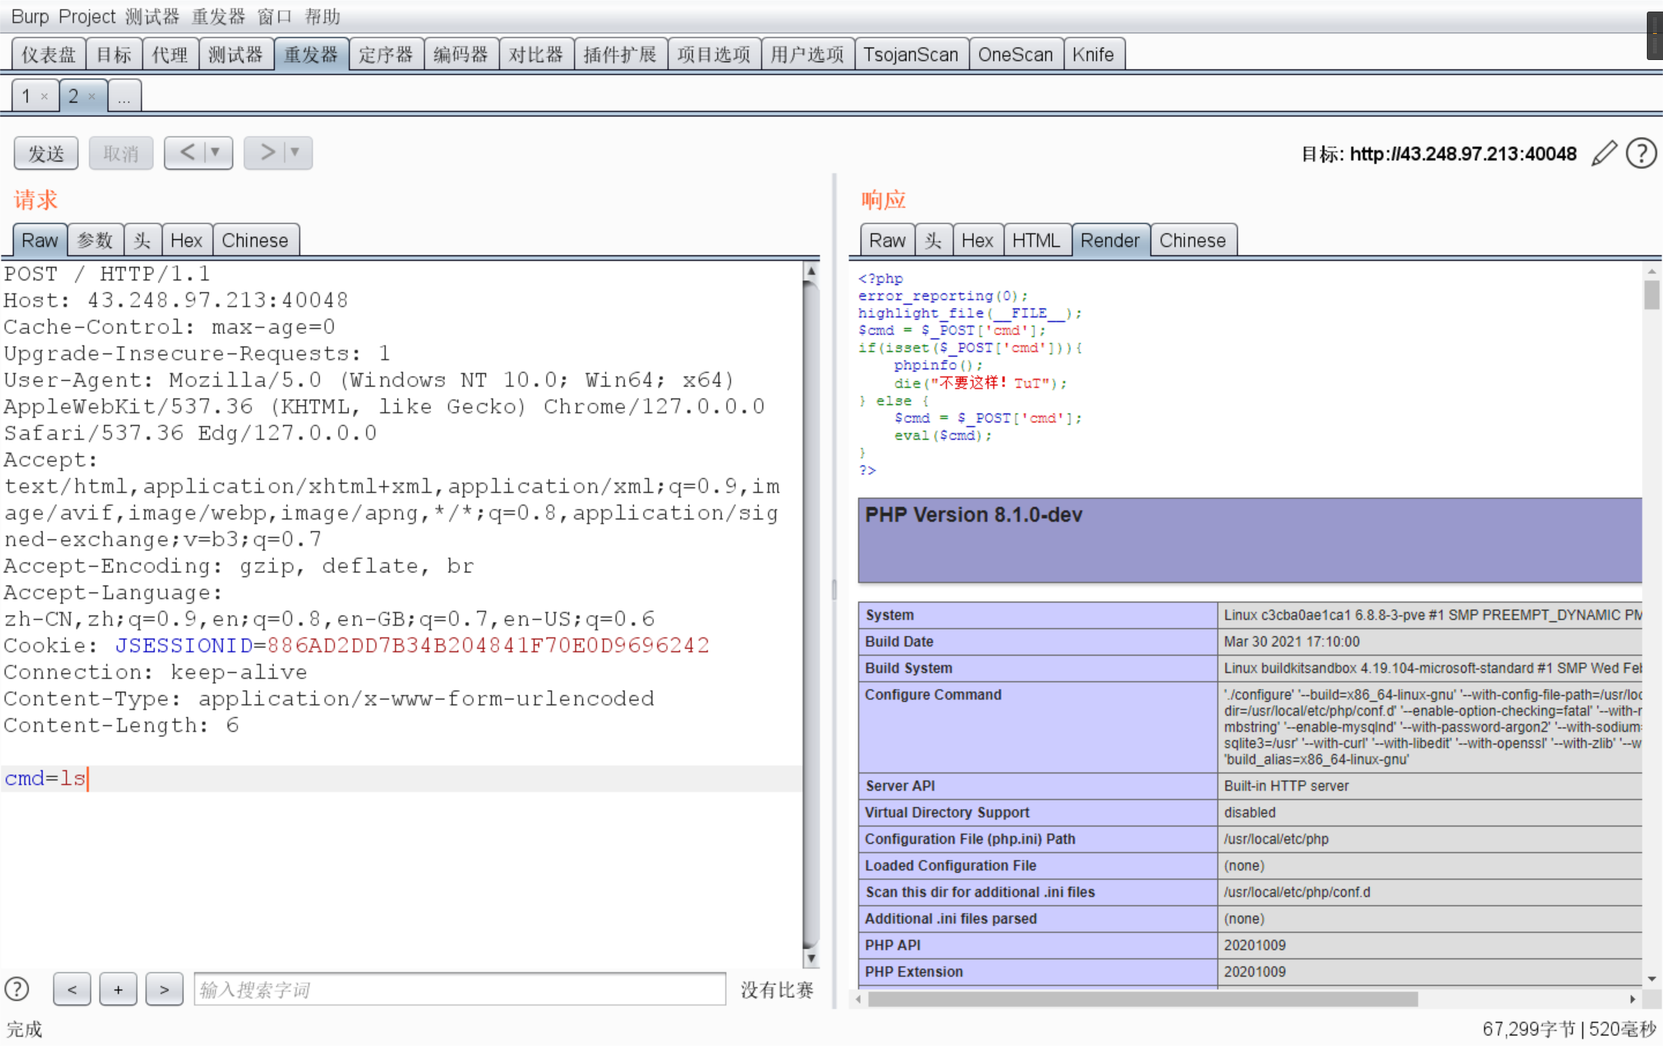Go to next request with > button
Screen dimensions: 1663x1046
(266, 152)
